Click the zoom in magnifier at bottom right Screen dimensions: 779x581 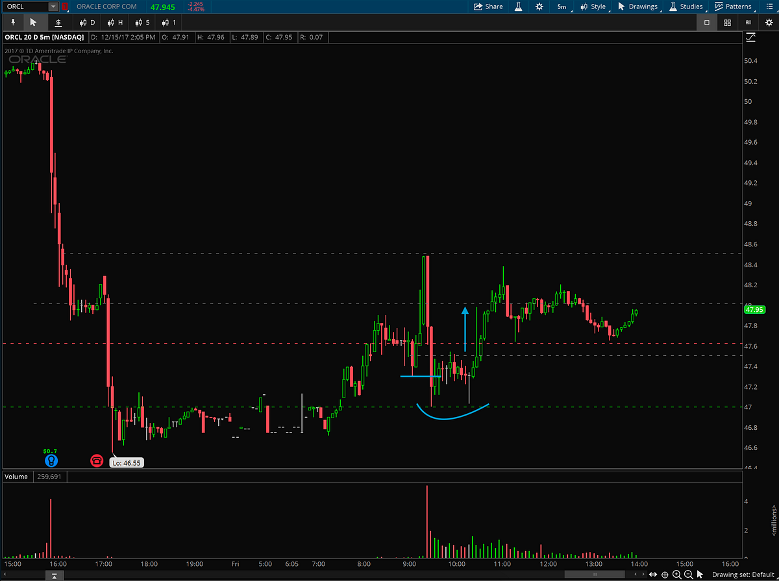(676, 575)
